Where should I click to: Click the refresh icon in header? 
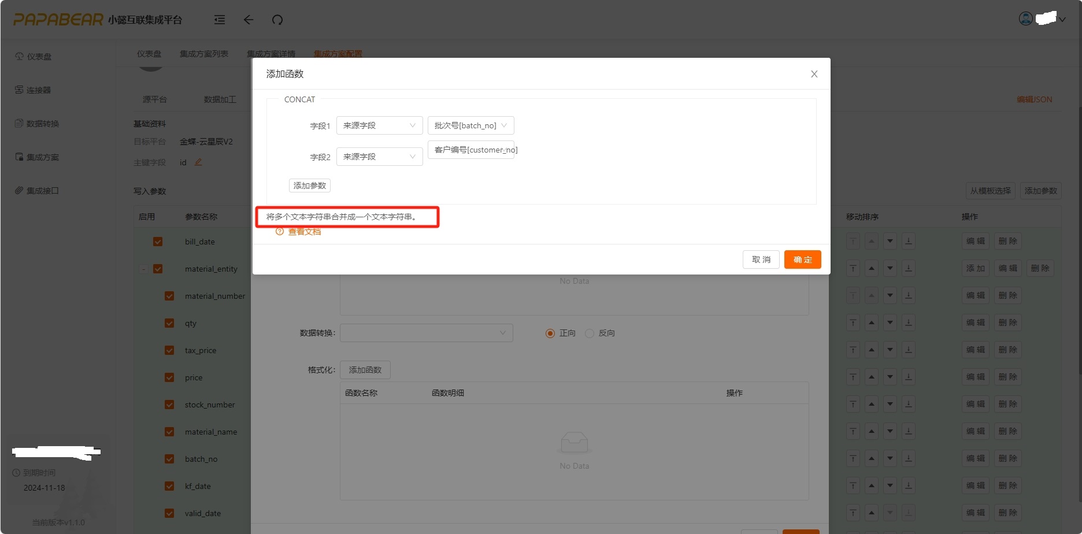[277, 20]
